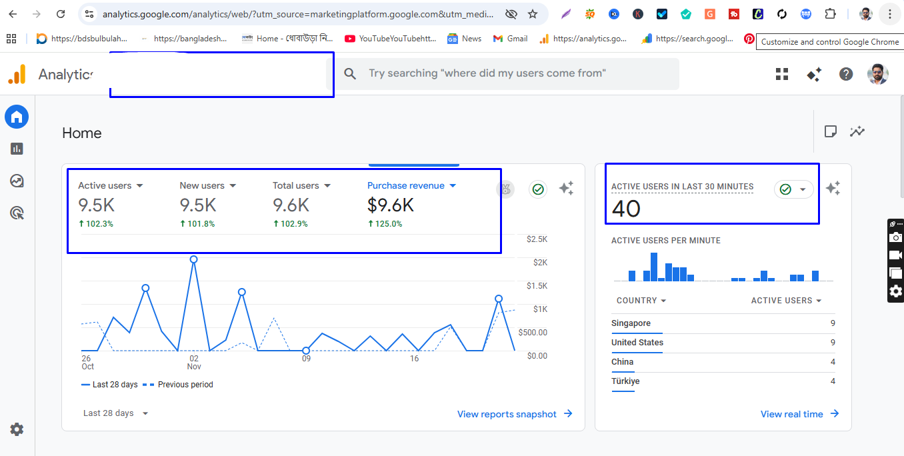Click the China country row
Image resolution: width=904 pixels, height=456 pixels.
pos(723,362)
